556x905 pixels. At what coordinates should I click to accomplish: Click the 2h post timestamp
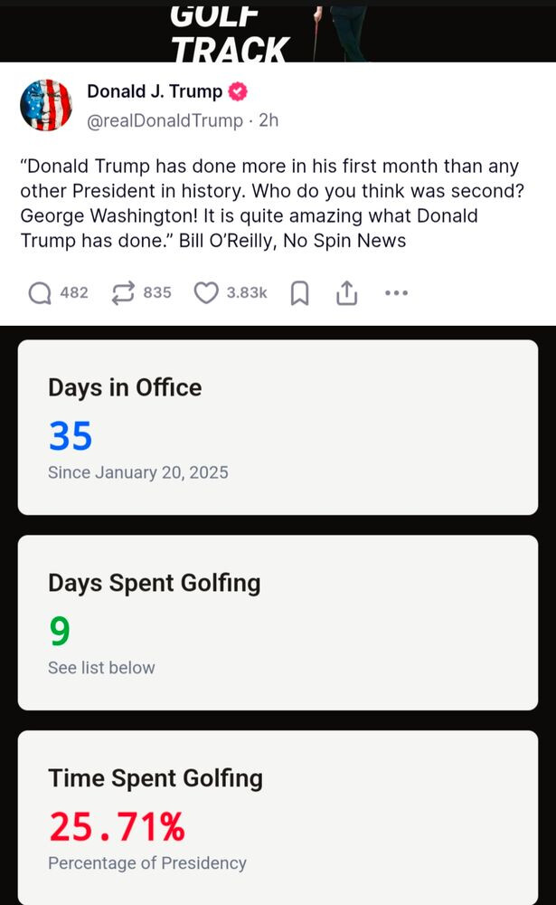tap(269, 120)
